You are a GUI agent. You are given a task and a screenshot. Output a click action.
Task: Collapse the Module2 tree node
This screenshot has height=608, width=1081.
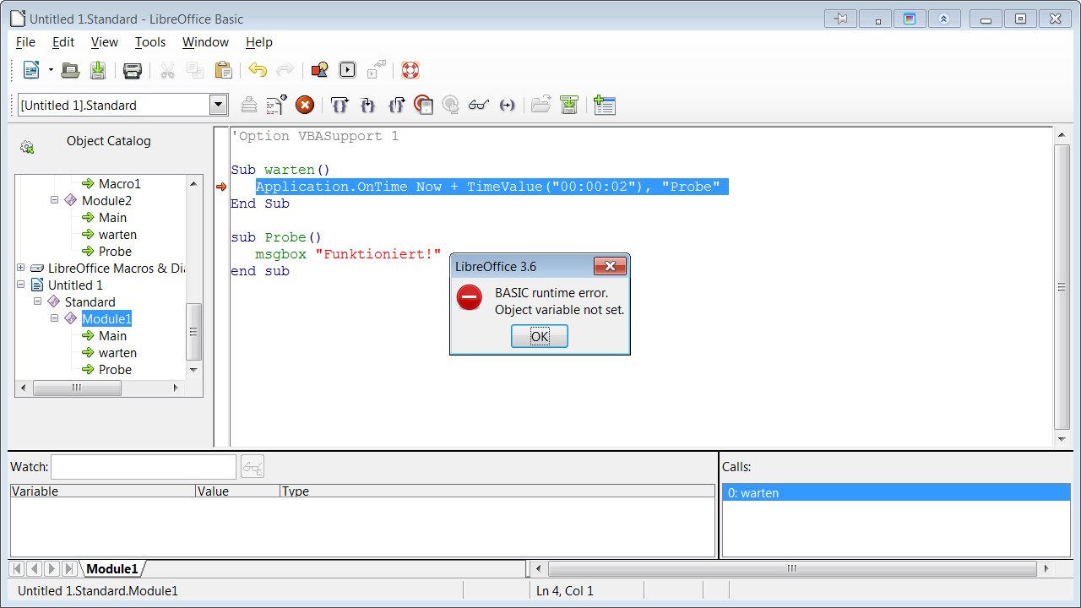click(x=55, y=200)
